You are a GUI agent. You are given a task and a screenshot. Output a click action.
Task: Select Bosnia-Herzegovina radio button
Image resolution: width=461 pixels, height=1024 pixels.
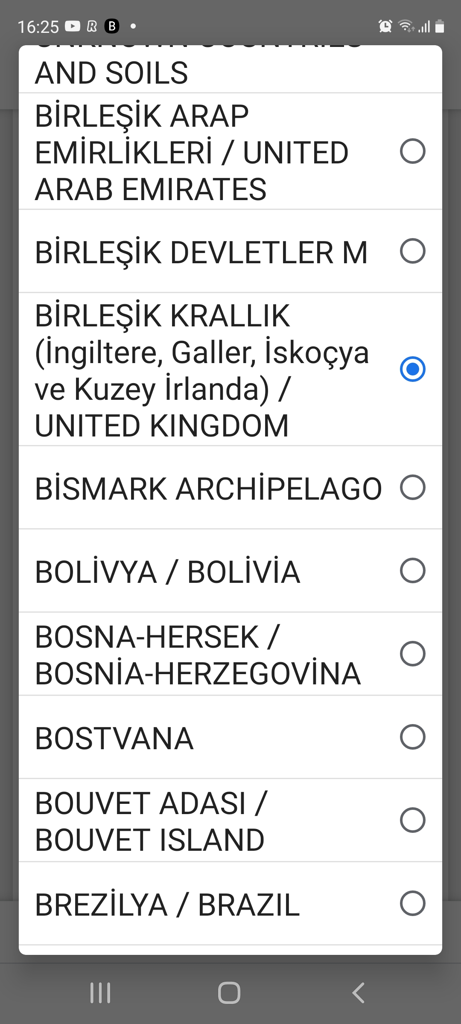click(x=412, y=654)
